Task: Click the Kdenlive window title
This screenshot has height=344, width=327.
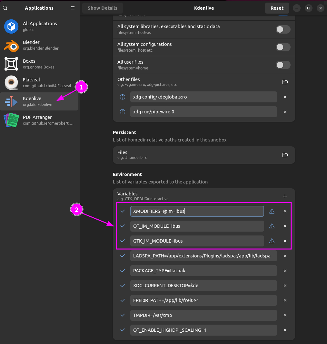Action: pyautogui.click(x=204, y=8)
